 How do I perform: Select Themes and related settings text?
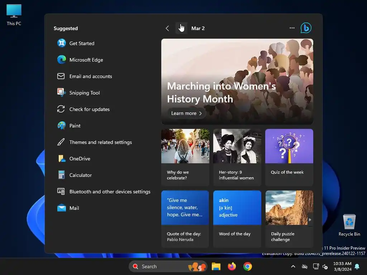[x=100, y=142]
